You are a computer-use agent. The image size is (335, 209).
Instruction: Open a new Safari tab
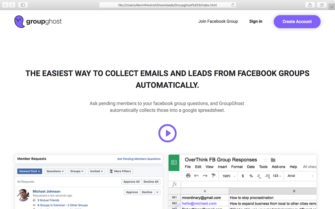coord(332,7)
